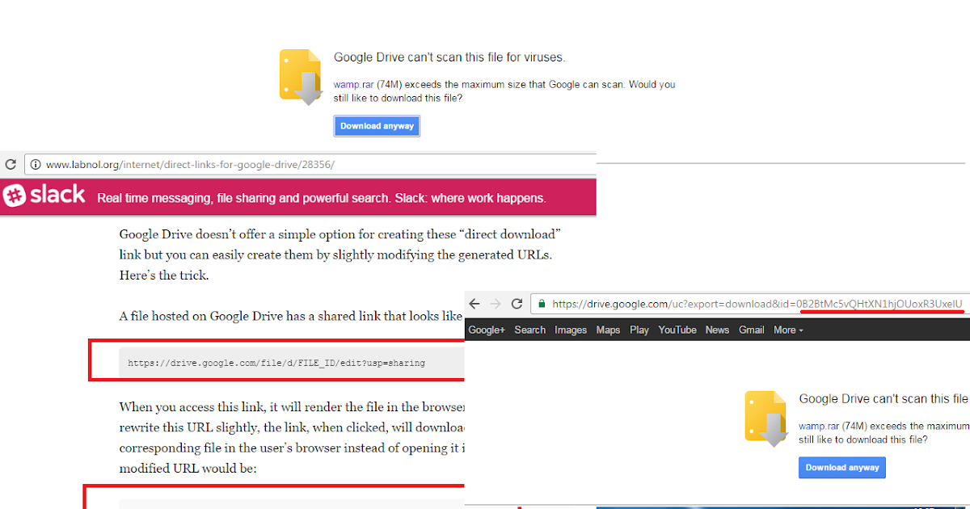Screen dimensions: 970x509
Task: Open News in the Google bar
Action: pos(717,330)
